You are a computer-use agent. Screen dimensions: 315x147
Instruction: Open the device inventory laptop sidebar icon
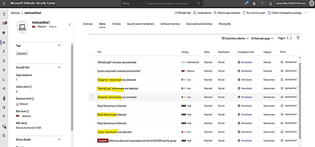tap(4, 42)
